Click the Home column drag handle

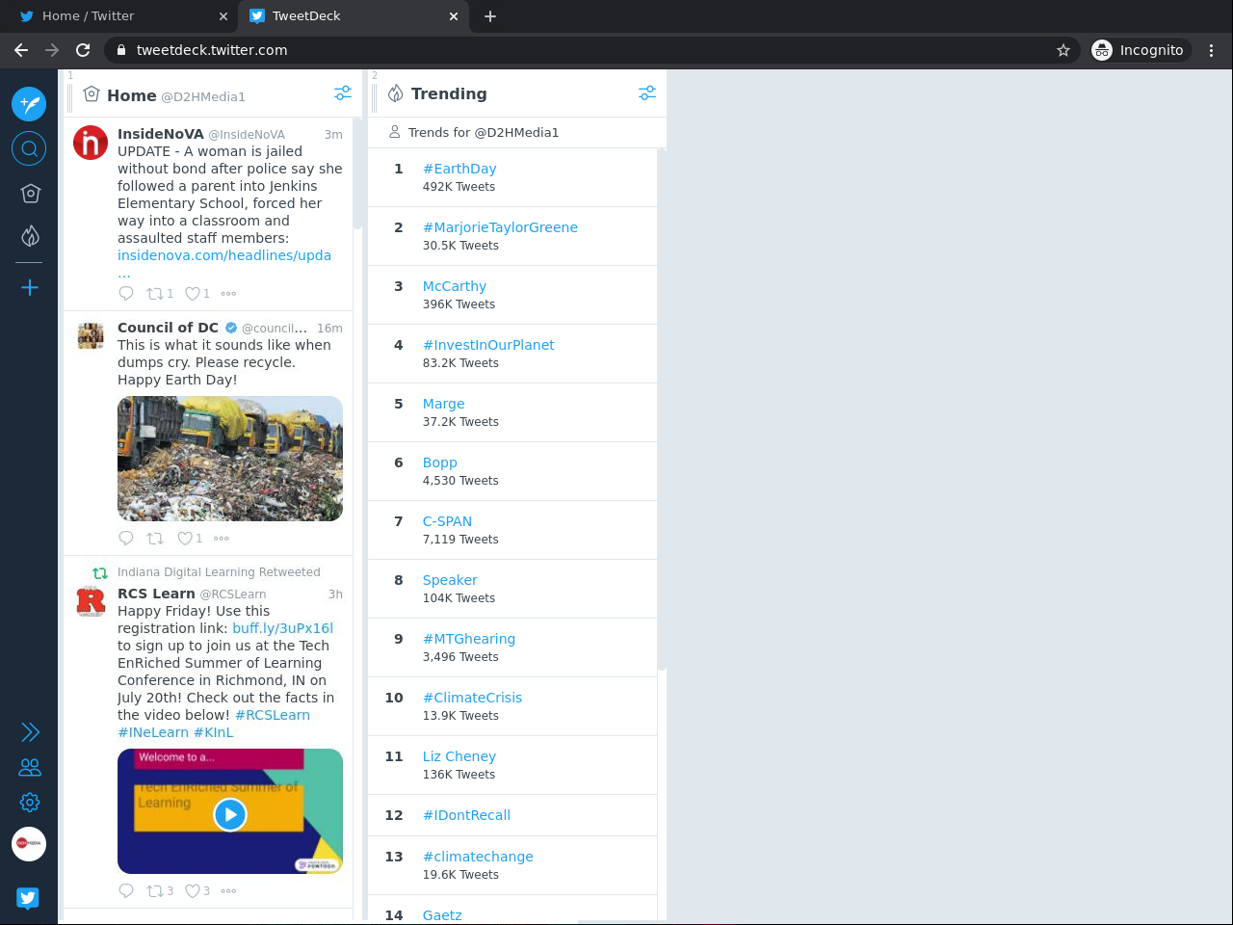point(70,96)
